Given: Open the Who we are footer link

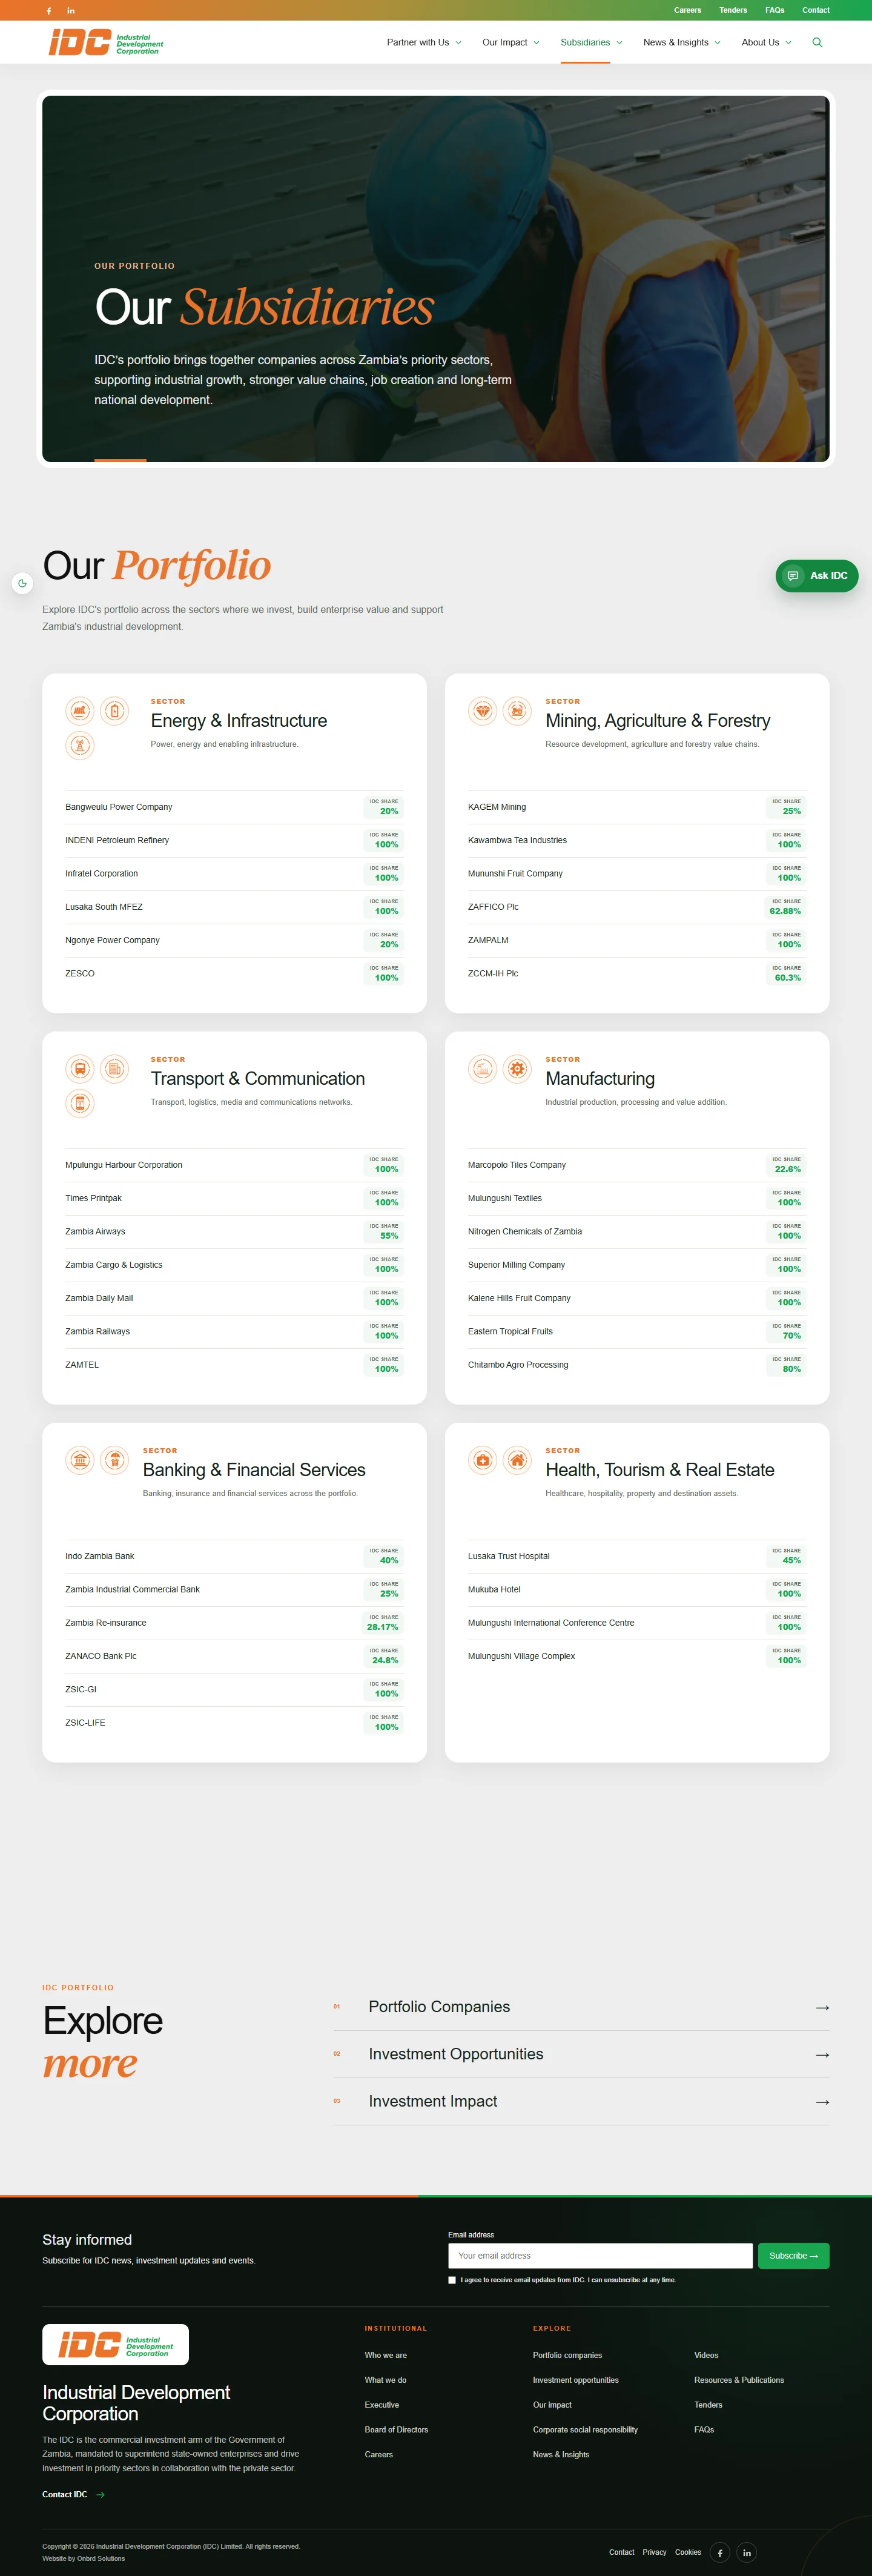Looking at the screenshot, I should pyautogui.click(x=386, y=2355).
